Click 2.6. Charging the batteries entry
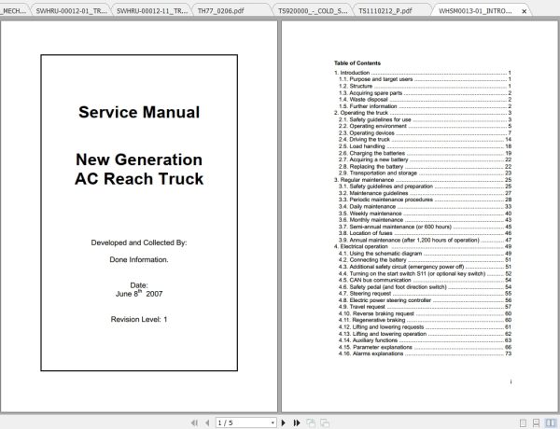The height and width of the screenshot is (429, 560). coord(425,153)
